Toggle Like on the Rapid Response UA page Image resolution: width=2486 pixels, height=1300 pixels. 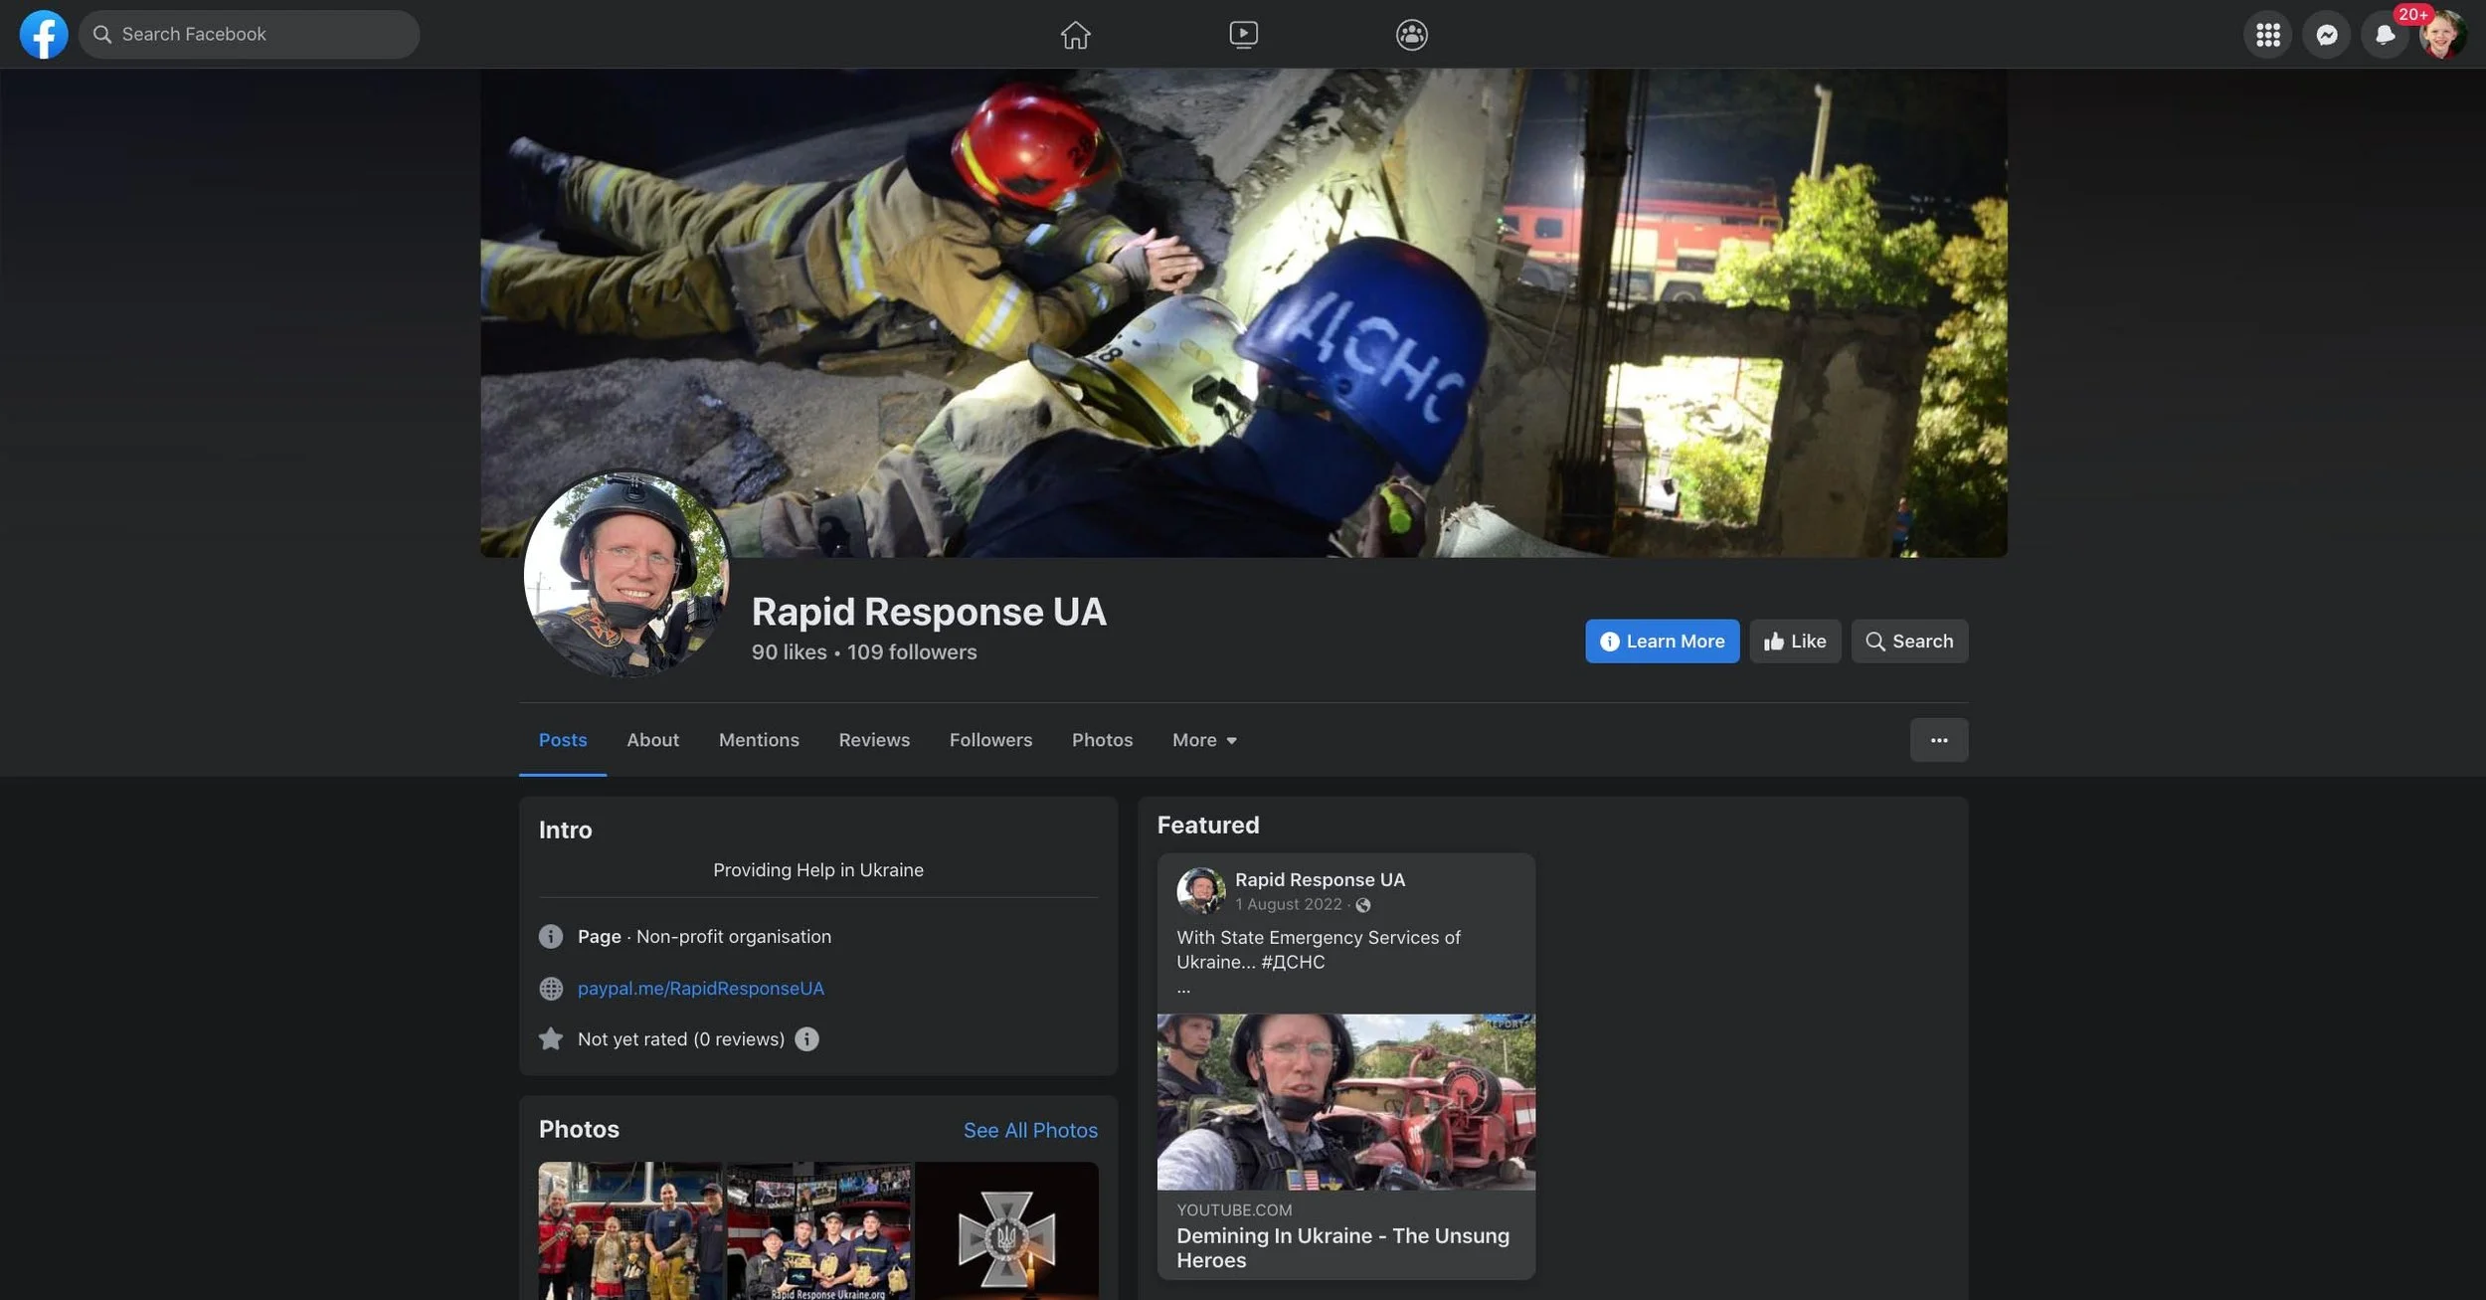1794,641
